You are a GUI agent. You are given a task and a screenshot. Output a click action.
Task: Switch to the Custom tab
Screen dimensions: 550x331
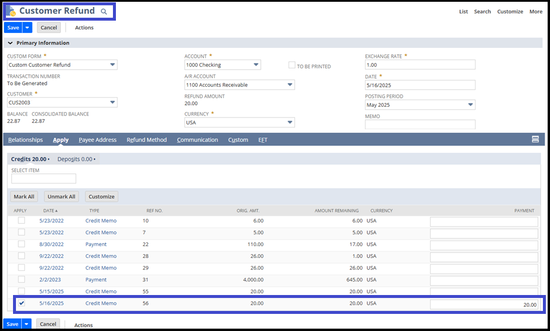coord(238,140)
